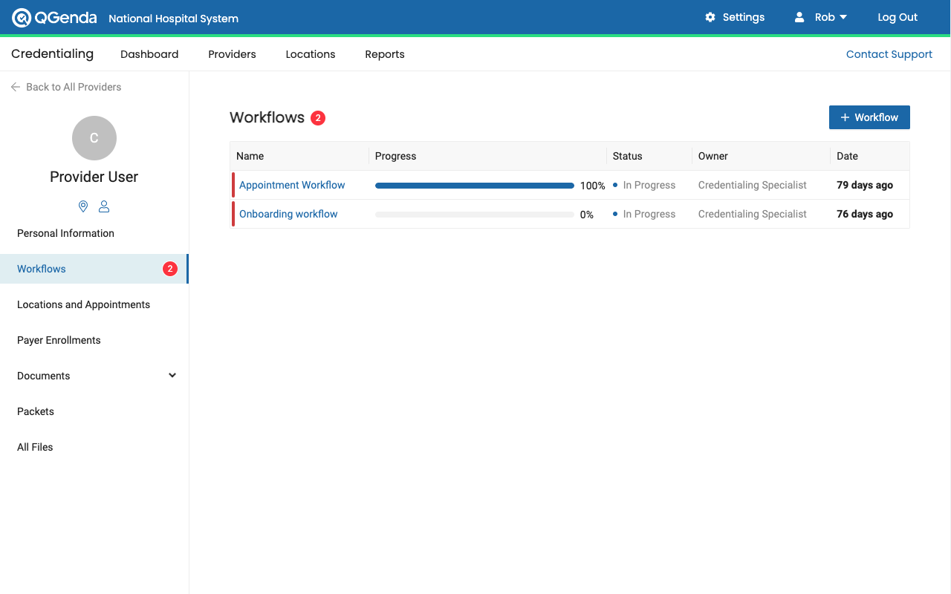Open the Onboarding workflow link
The image size is (951, 594).
coord(288,214)
